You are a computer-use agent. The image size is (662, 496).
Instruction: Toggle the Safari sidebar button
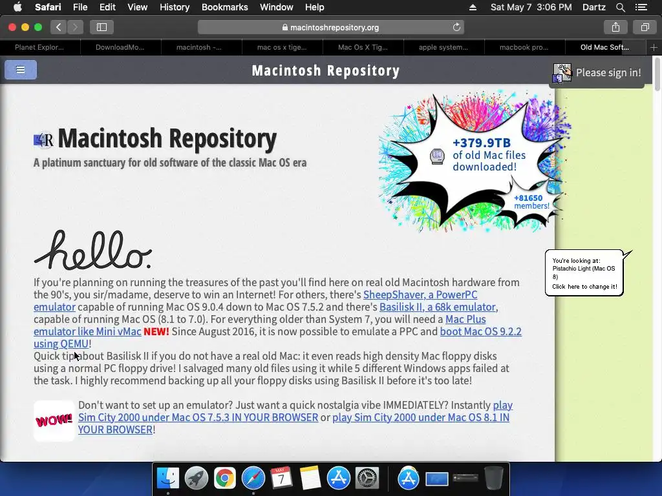click(101, 27)
